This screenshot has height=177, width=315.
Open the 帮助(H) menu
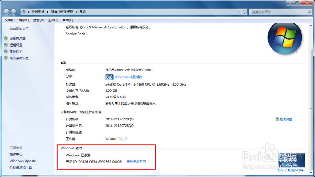click(68, 20)
